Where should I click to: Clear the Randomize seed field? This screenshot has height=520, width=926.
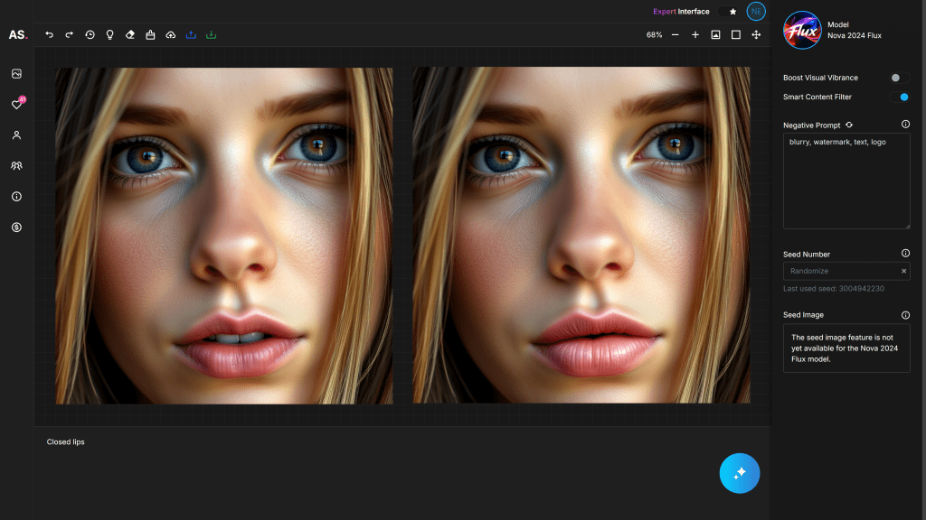[x=902, y=270]
